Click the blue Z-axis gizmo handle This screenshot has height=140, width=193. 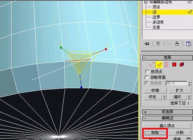pos(81,87)
